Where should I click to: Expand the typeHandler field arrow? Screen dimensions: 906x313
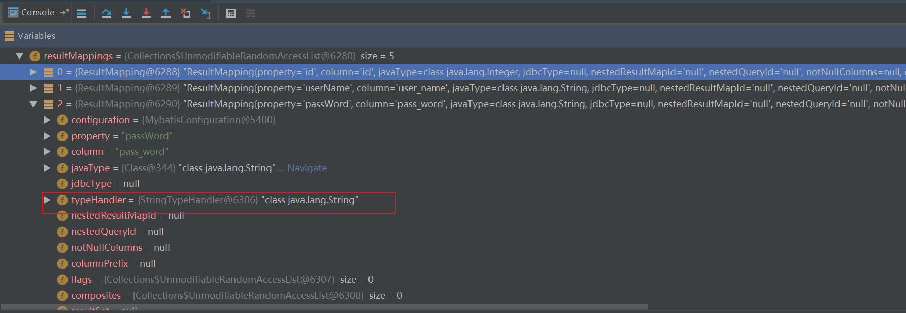[47, 200]
